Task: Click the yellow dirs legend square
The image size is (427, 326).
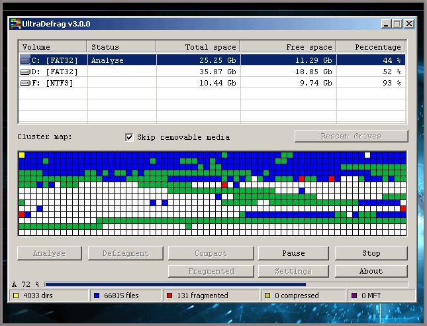Action: tap(16, 296)
